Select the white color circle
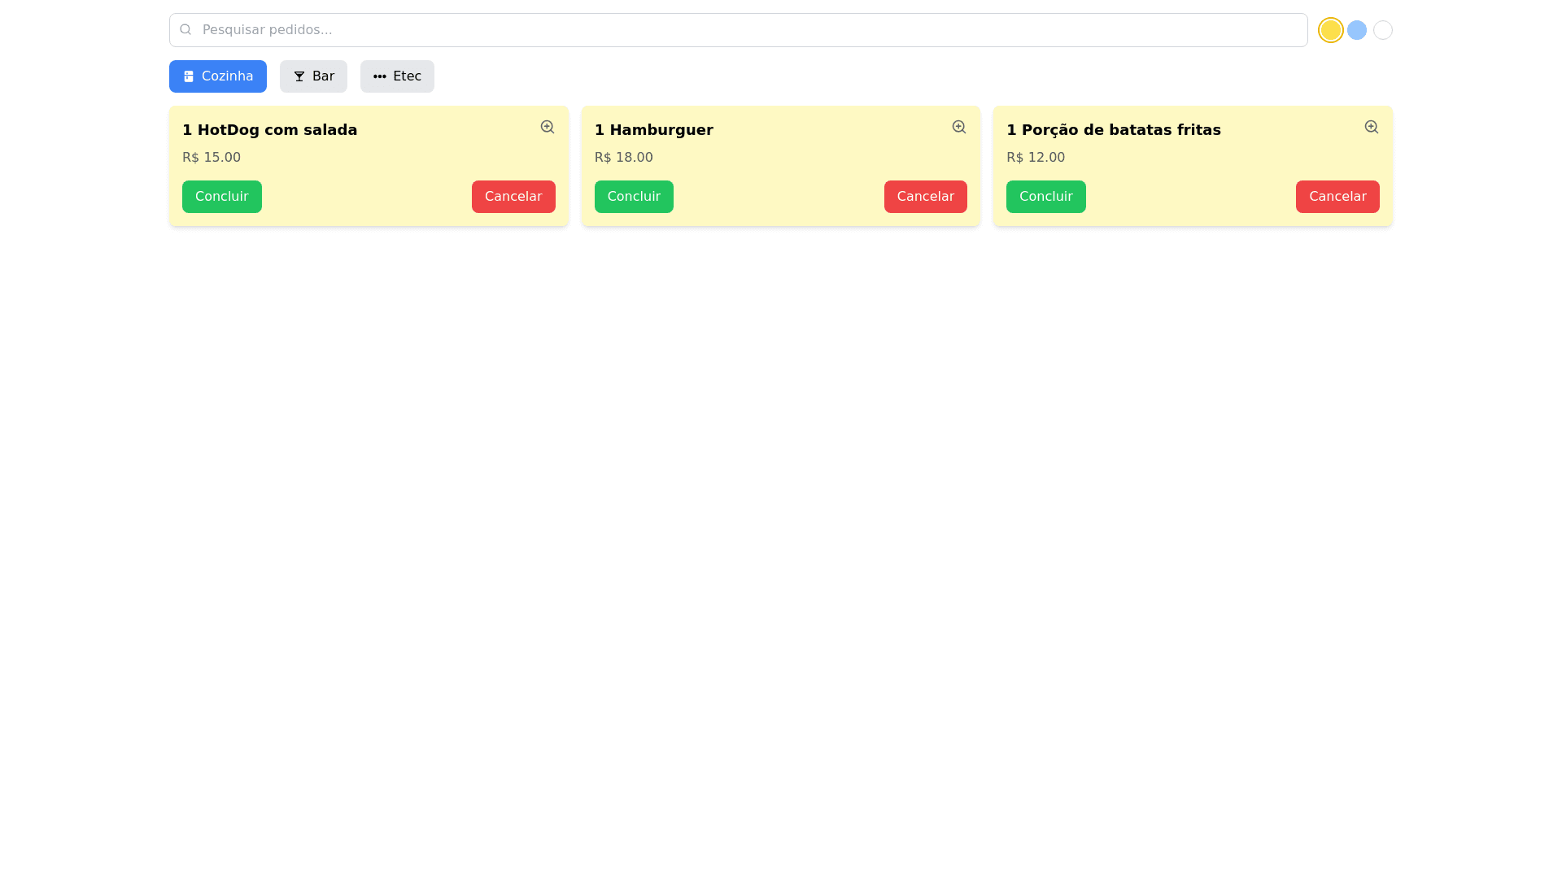 (1382, 30)
